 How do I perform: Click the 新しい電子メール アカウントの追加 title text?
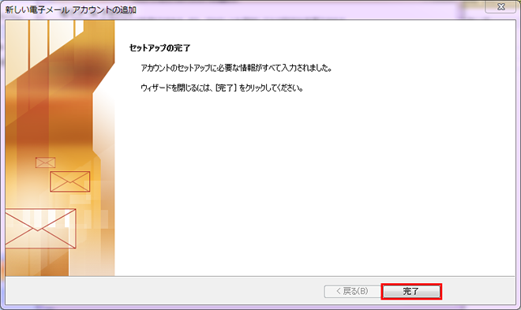point(71,9)
